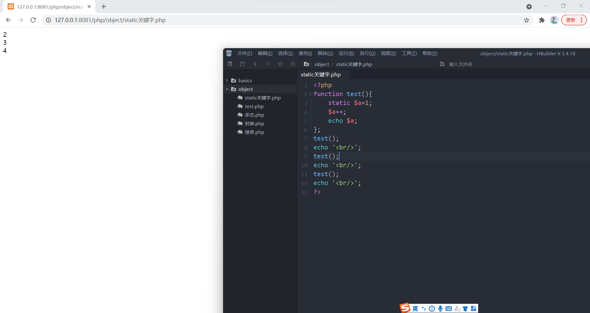Click the navigate forward arrow in HBuilder
Viewport: 590px width, 313px height.
click(x=268, y=64)
